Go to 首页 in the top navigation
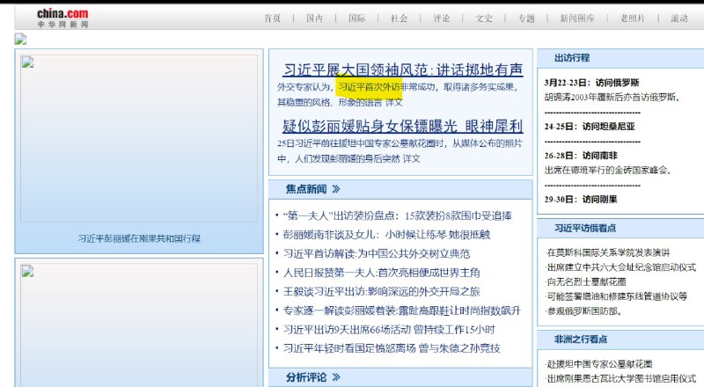Screen dimensions: 704x387 coord(272,18)
